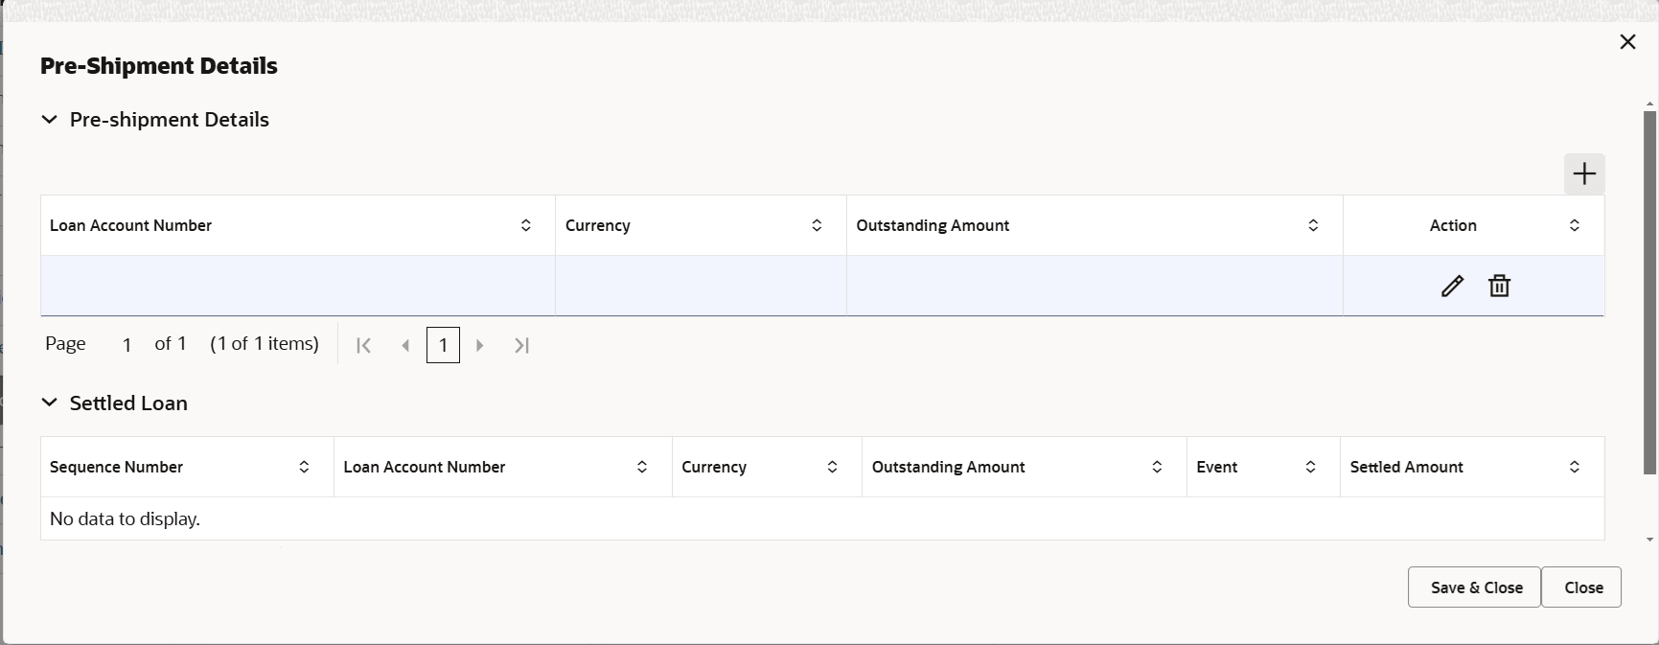Click the vertical scrollbar of the dialog
The image size is (1659, 645).
coord(1650,288)
